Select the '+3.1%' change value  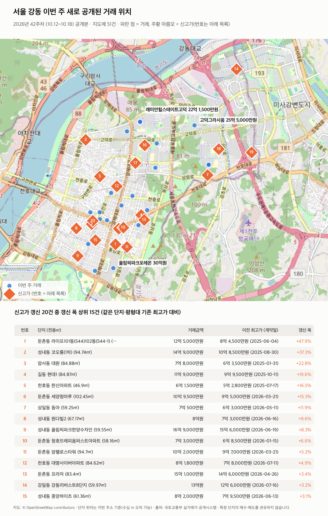click(305, 496)
